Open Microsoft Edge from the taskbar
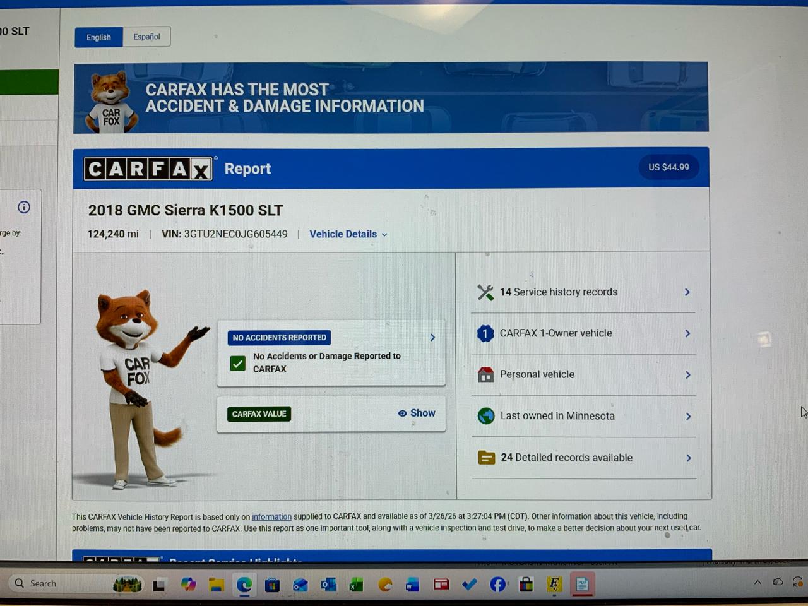Image resolution: width=808 pixels, height=606 pixels. click(x=244, y=585)
